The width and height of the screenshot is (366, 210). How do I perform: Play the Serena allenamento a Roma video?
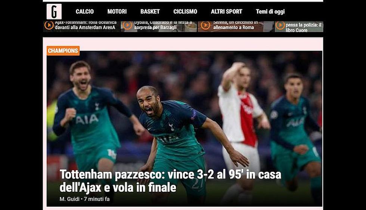[x=205, y=25]
